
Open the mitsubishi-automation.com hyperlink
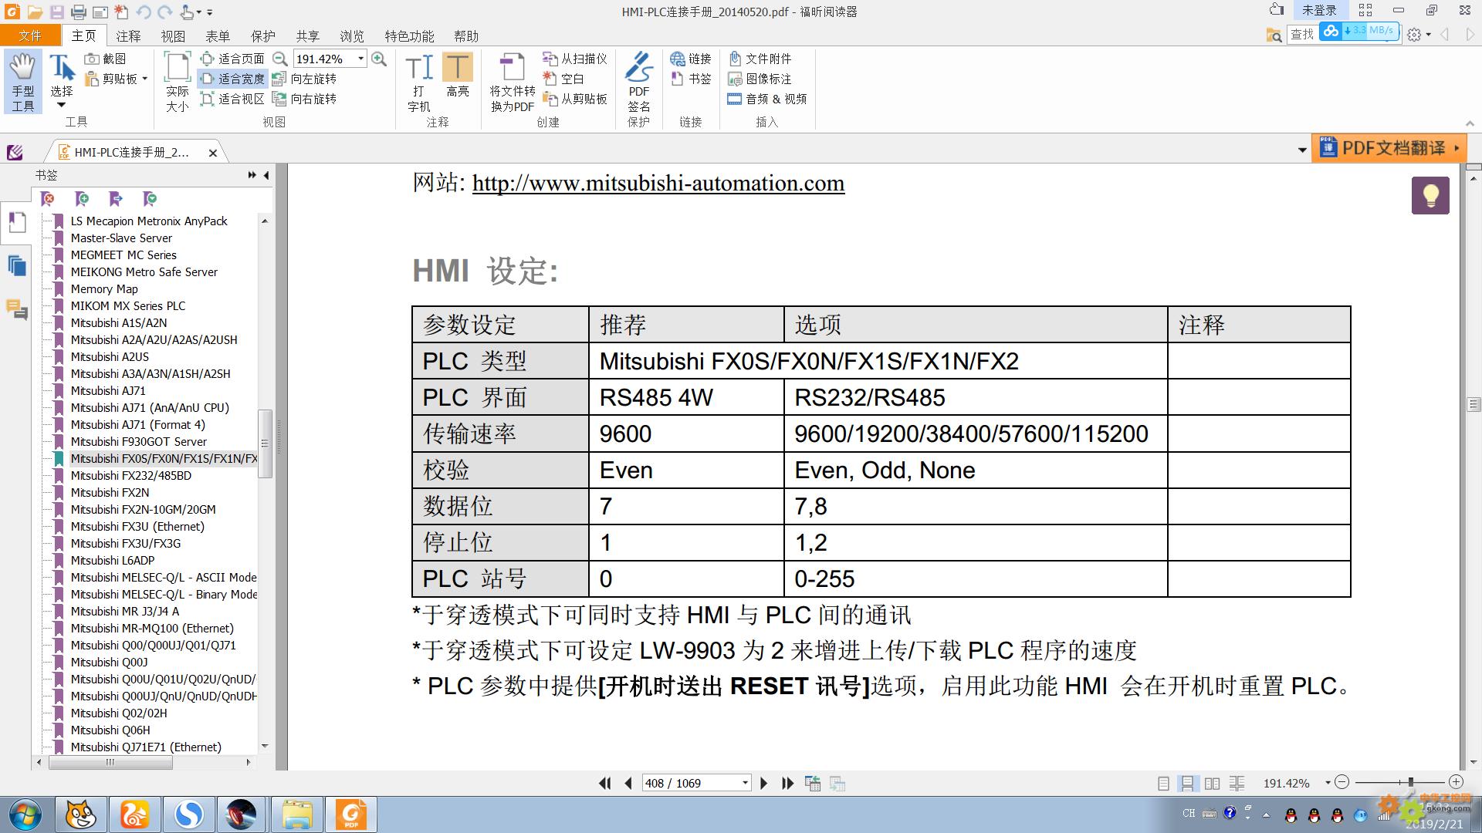point(658,183)
